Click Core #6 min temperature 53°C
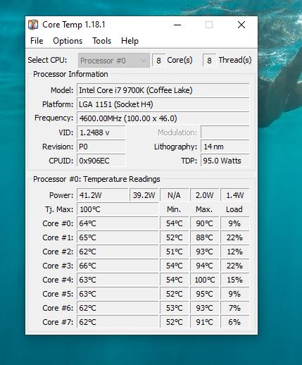 [174, 308]
